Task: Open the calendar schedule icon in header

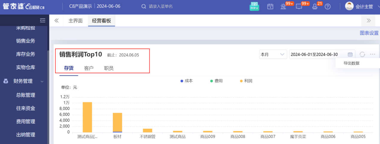Action: click(x=270, y=6)
